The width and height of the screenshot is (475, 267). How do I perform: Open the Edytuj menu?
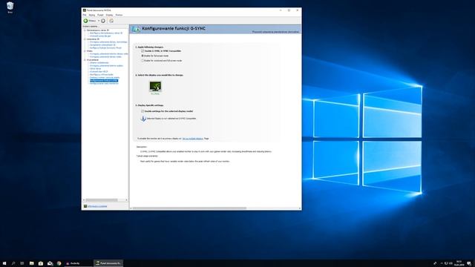(92, 15)
